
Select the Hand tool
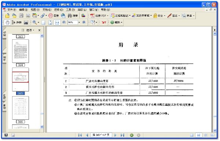pyautogui.click(x=7, y=22)
